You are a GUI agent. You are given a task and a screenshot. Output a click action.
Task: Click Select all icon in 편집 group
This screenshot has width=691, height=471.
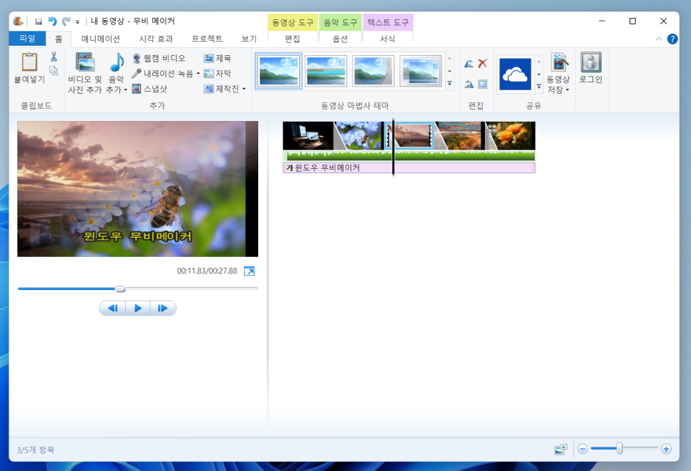[483, 84]
